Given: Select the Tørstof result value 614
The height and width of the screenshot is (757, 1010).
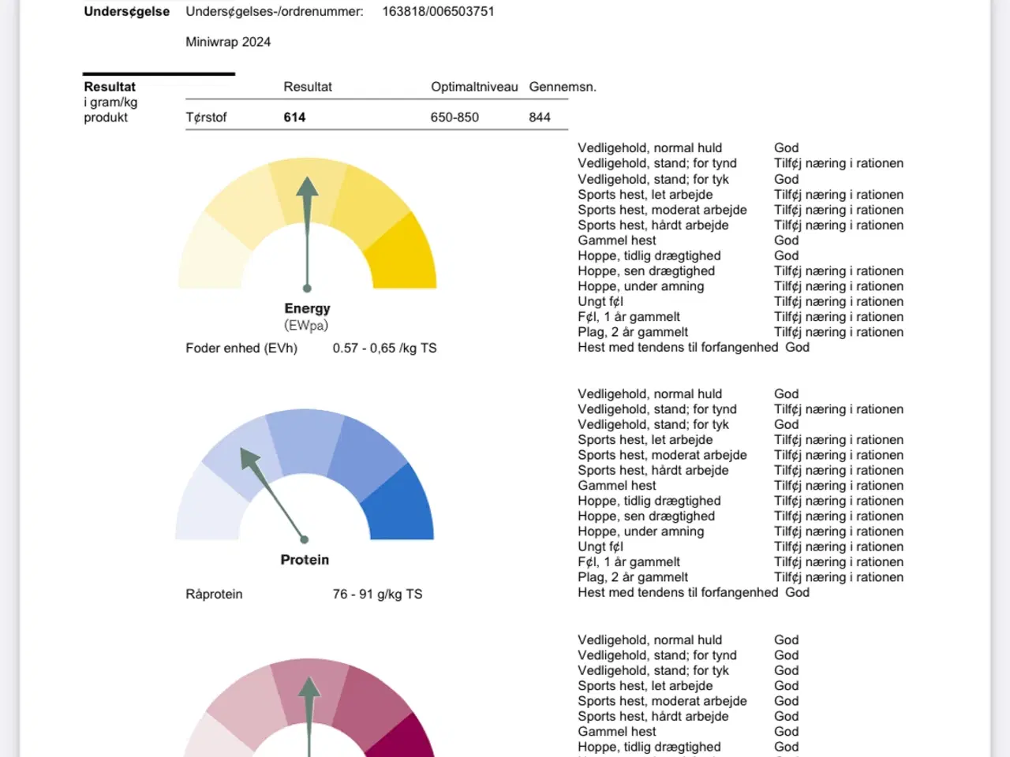Looking at the screenshot, I should (x=294, y=117).
